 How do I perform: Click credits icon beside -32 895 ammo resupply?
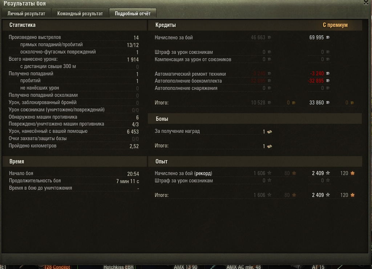coord(328,81)
